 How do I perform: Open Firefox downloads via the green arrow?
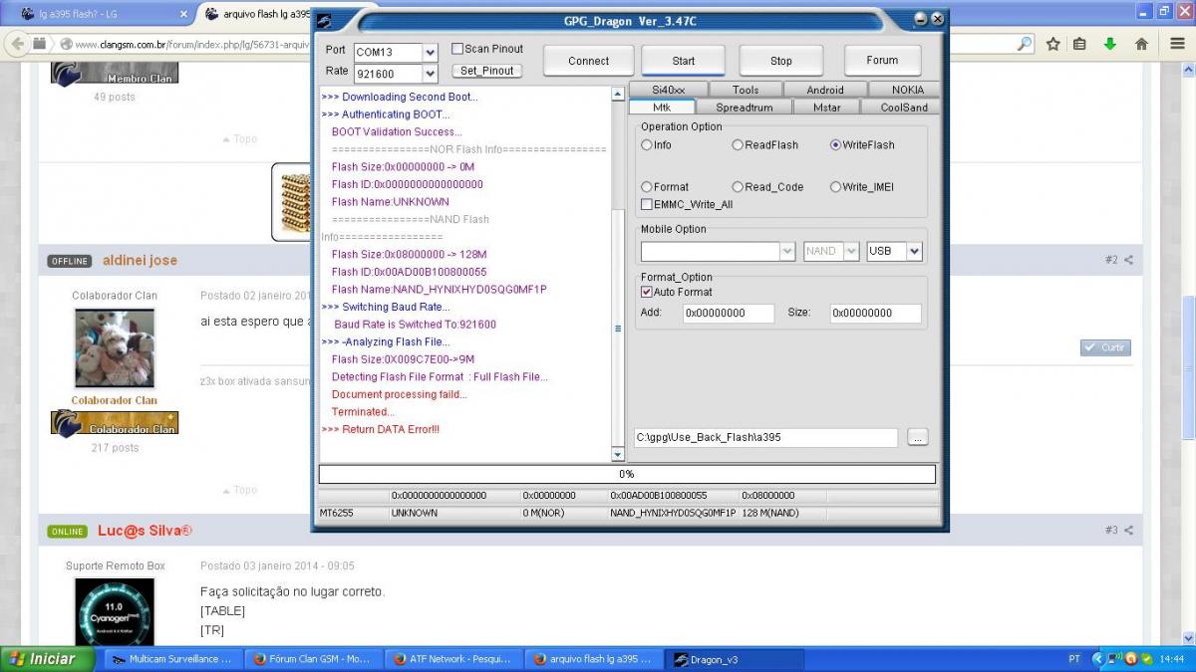coord(1110,44)
